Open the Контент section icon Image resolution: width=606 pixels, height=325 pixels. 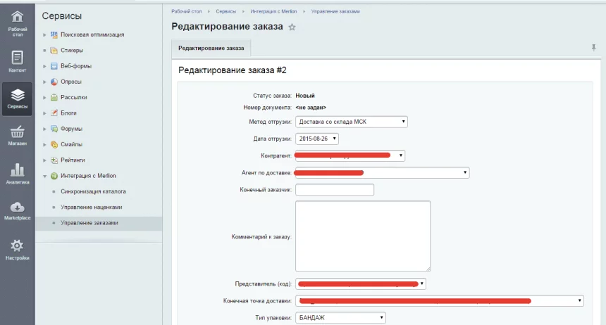click(18, 60)
